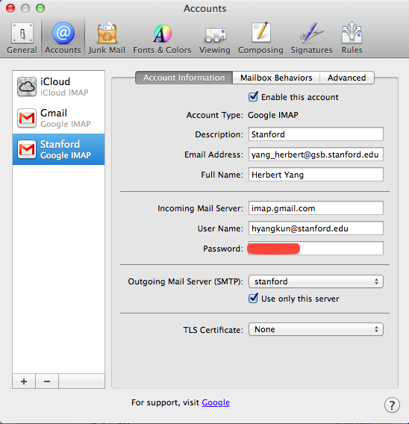Select the Accounts toolbar icon

click(x=63, y=38)
